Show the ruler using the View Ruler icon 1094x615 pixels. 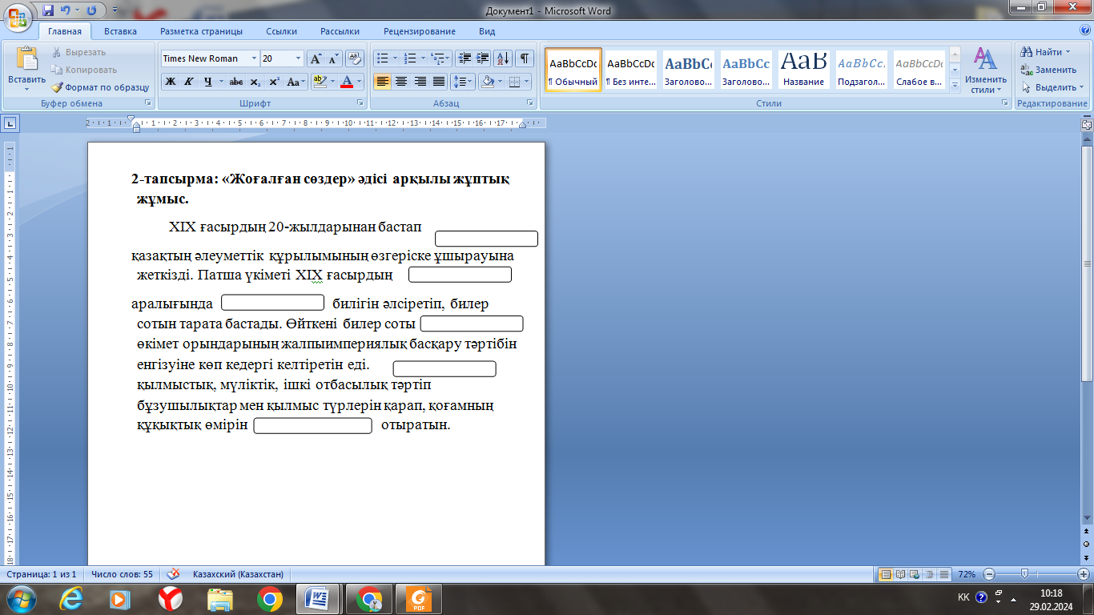click(1087, 125)
